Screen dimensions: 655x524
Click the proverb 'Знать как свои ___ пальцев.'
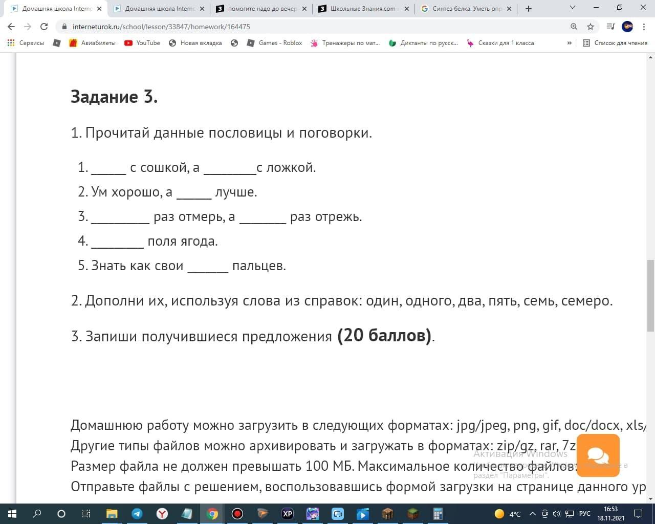[182, 266]
